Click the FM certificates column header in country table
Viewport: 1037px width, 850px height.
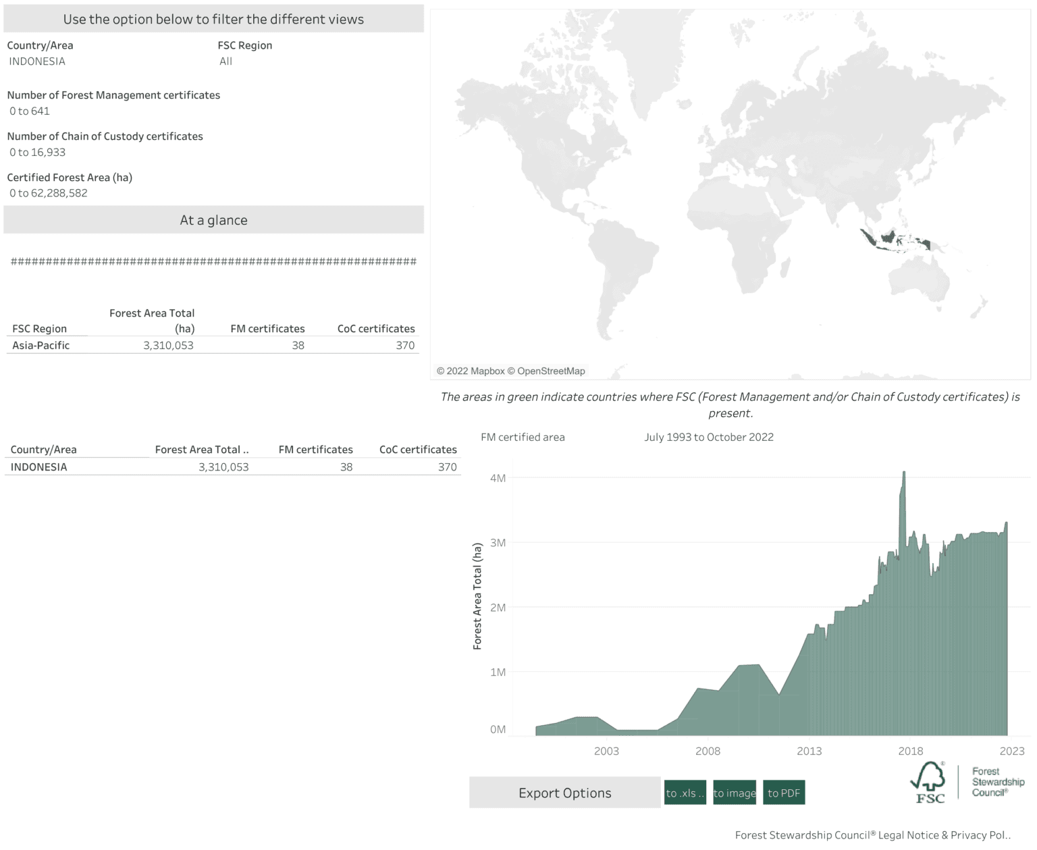(x=316, y=450)
